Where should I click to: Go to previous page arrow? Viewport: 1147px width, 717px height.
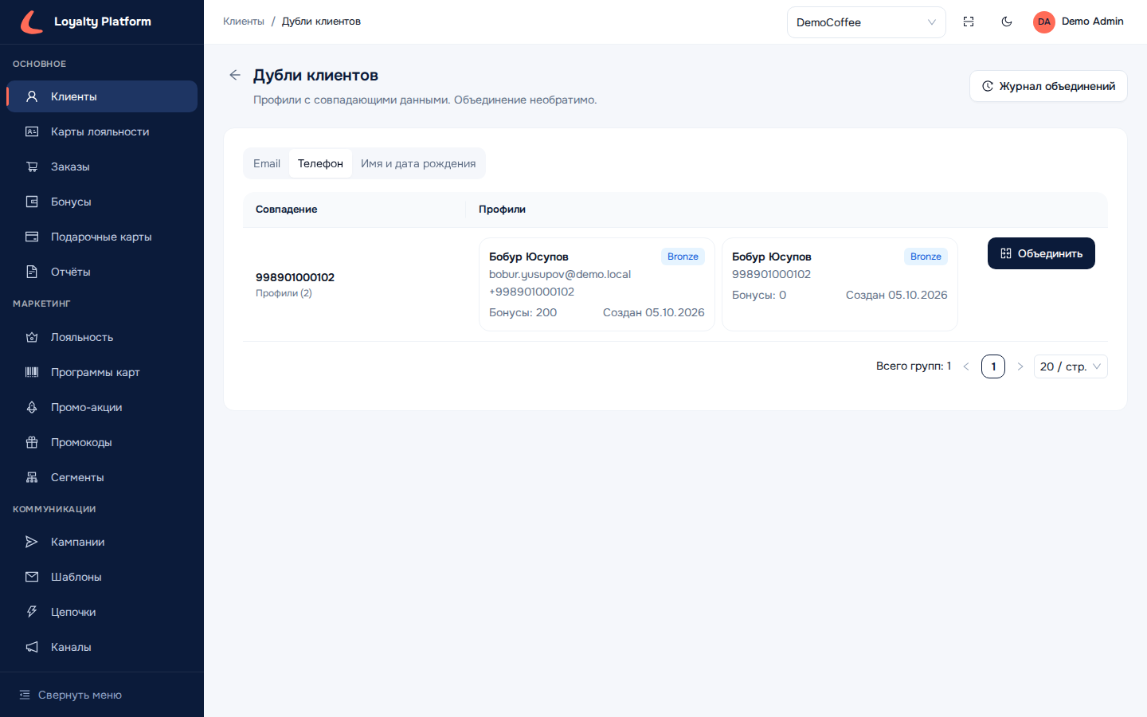coord(966,366)
